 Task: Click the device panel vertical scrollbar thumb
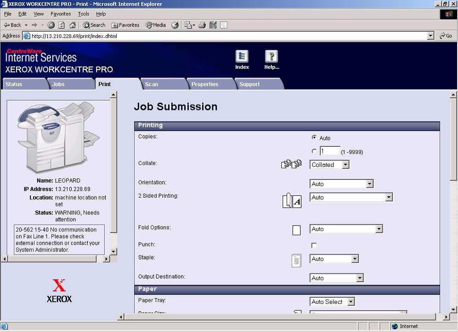tap(113, 166)
